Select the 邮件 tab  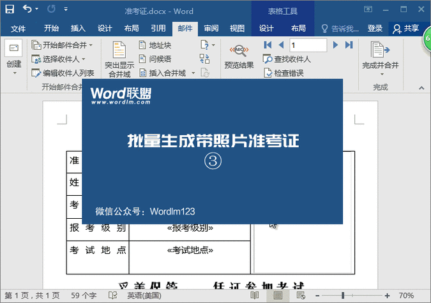[x=185, y=28]
